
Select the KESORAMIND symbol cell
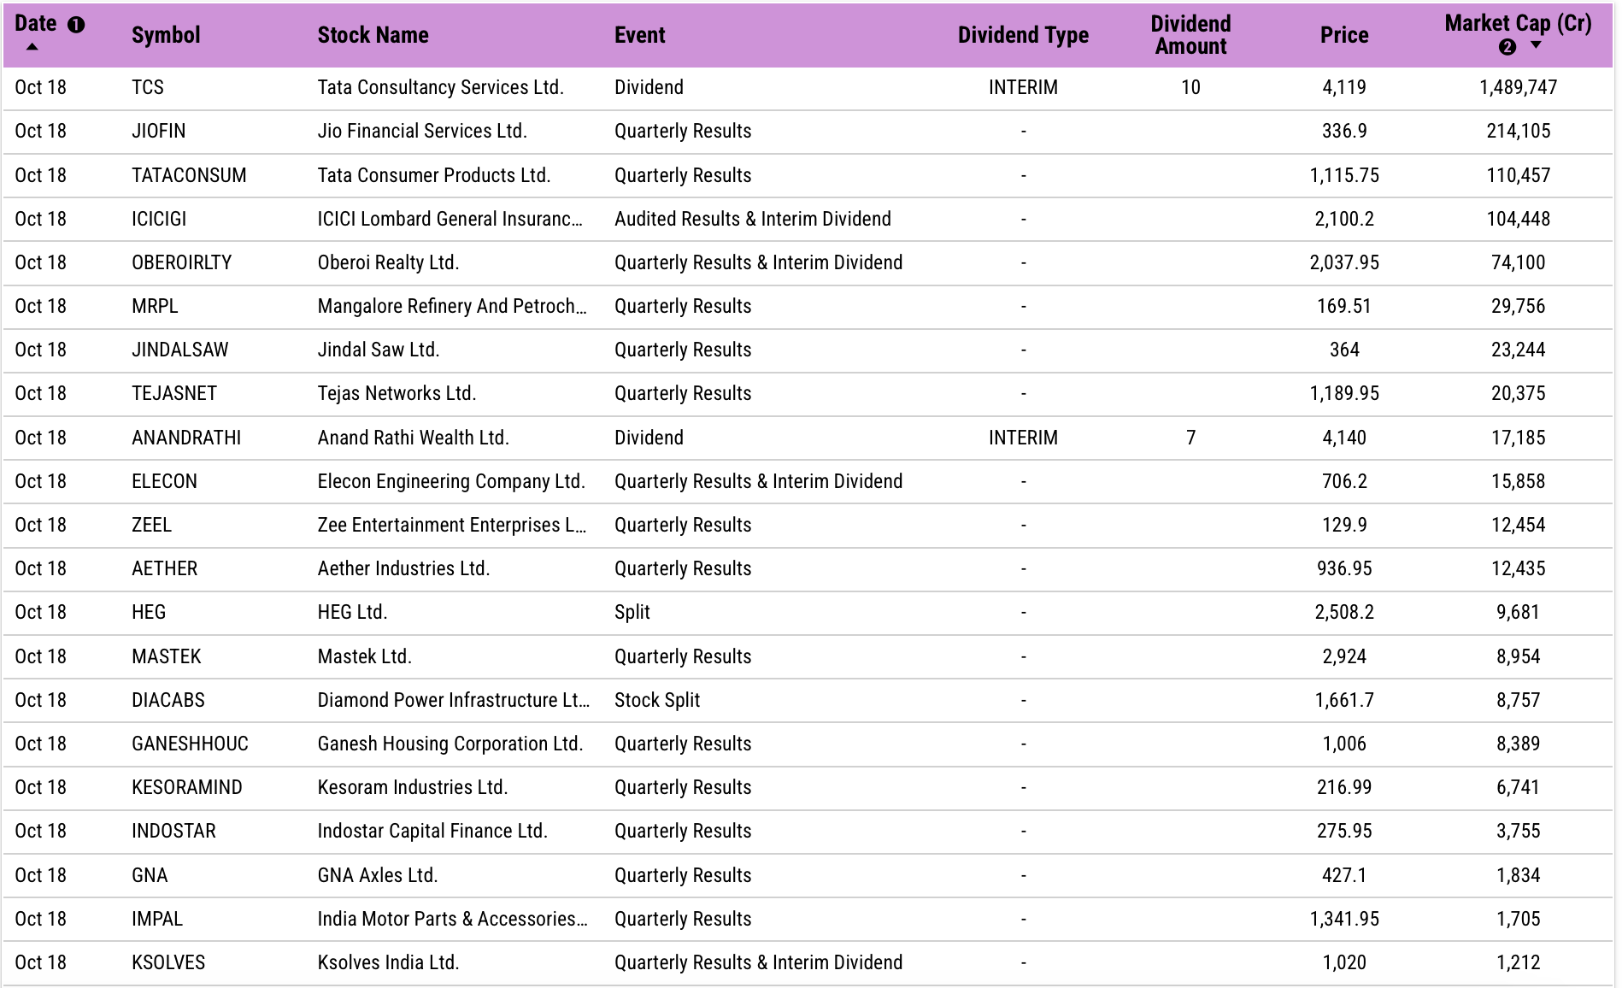pyautogui.click(x=187, y=787)
